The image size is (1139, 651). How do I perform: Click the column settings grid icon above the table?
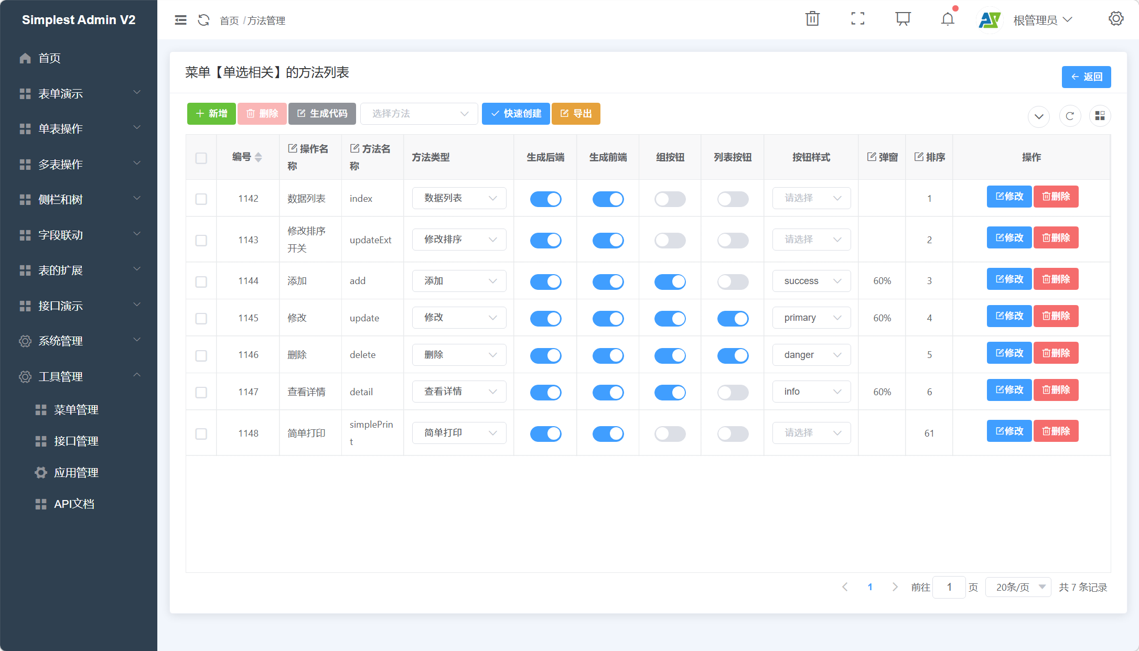(x=1100, y=116)
